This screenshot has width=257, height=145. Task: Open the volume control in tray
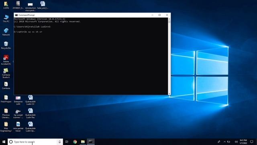(236, 142)
